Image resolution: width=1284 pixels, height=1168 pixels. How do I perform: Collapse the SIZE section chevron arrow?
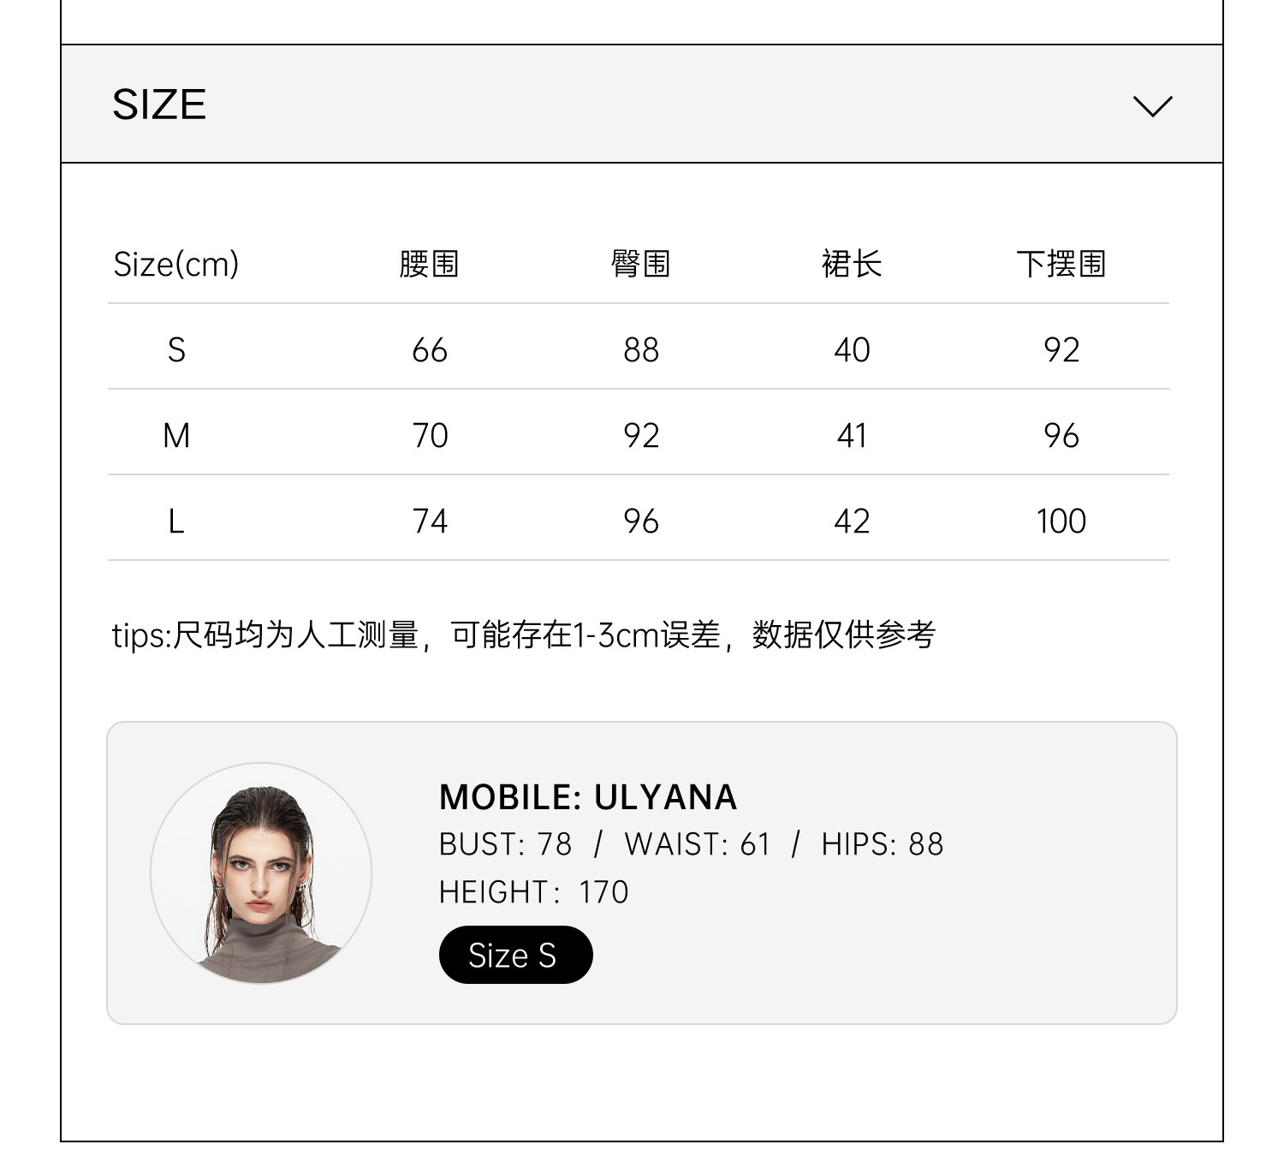[1152, 106]
